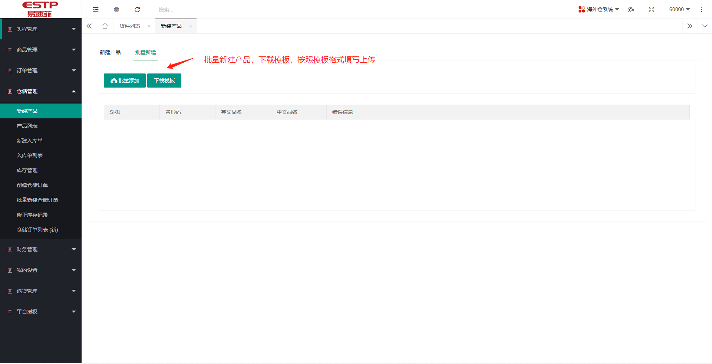Close the 货件列表 tab

click(149, 26)
